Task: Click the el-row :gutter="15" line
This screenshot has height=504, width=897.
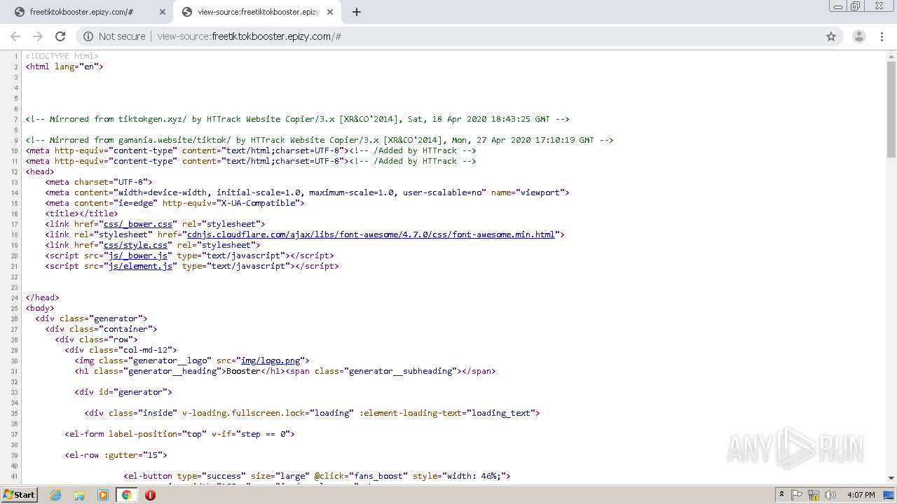Action: (116, 455)
